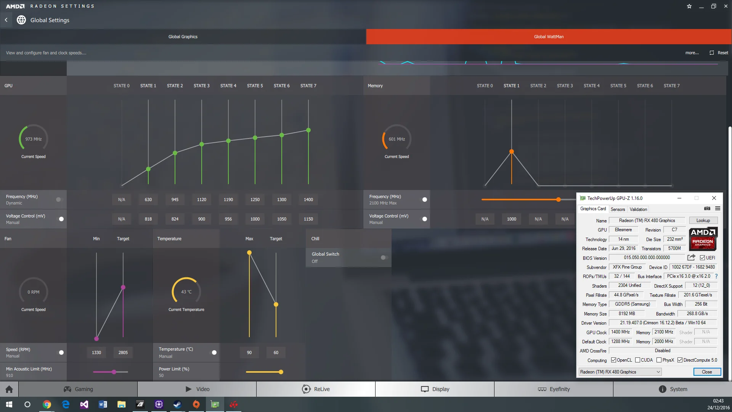Open the GPU-Z hamburger menu
The width and height of the screenshot is (732, 412).
(718, 209)
